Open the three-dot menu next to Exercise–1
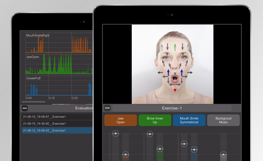263x161 pixels. pos(107,108)
